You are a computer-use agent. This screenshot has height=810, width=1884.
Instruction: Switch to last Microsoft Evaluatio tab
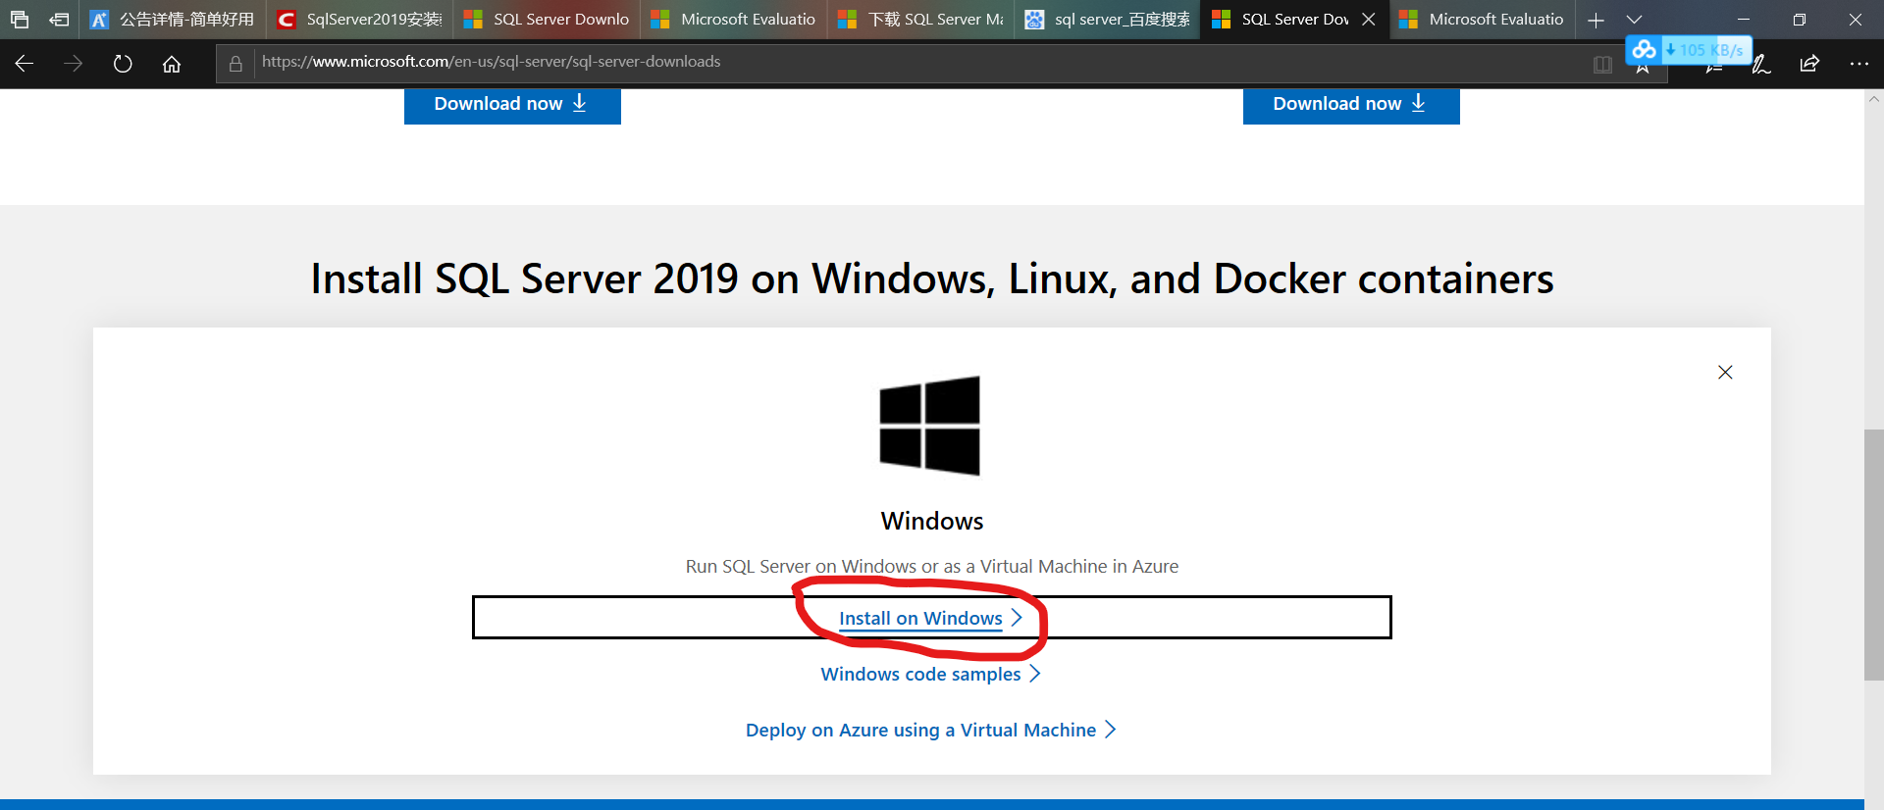[1483, 19]
